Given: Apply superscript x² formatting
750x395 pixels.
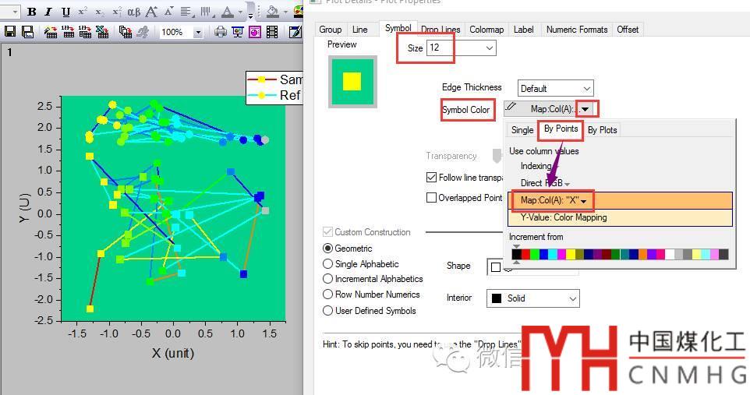Looking at the screenshot, I should (83, 12).
